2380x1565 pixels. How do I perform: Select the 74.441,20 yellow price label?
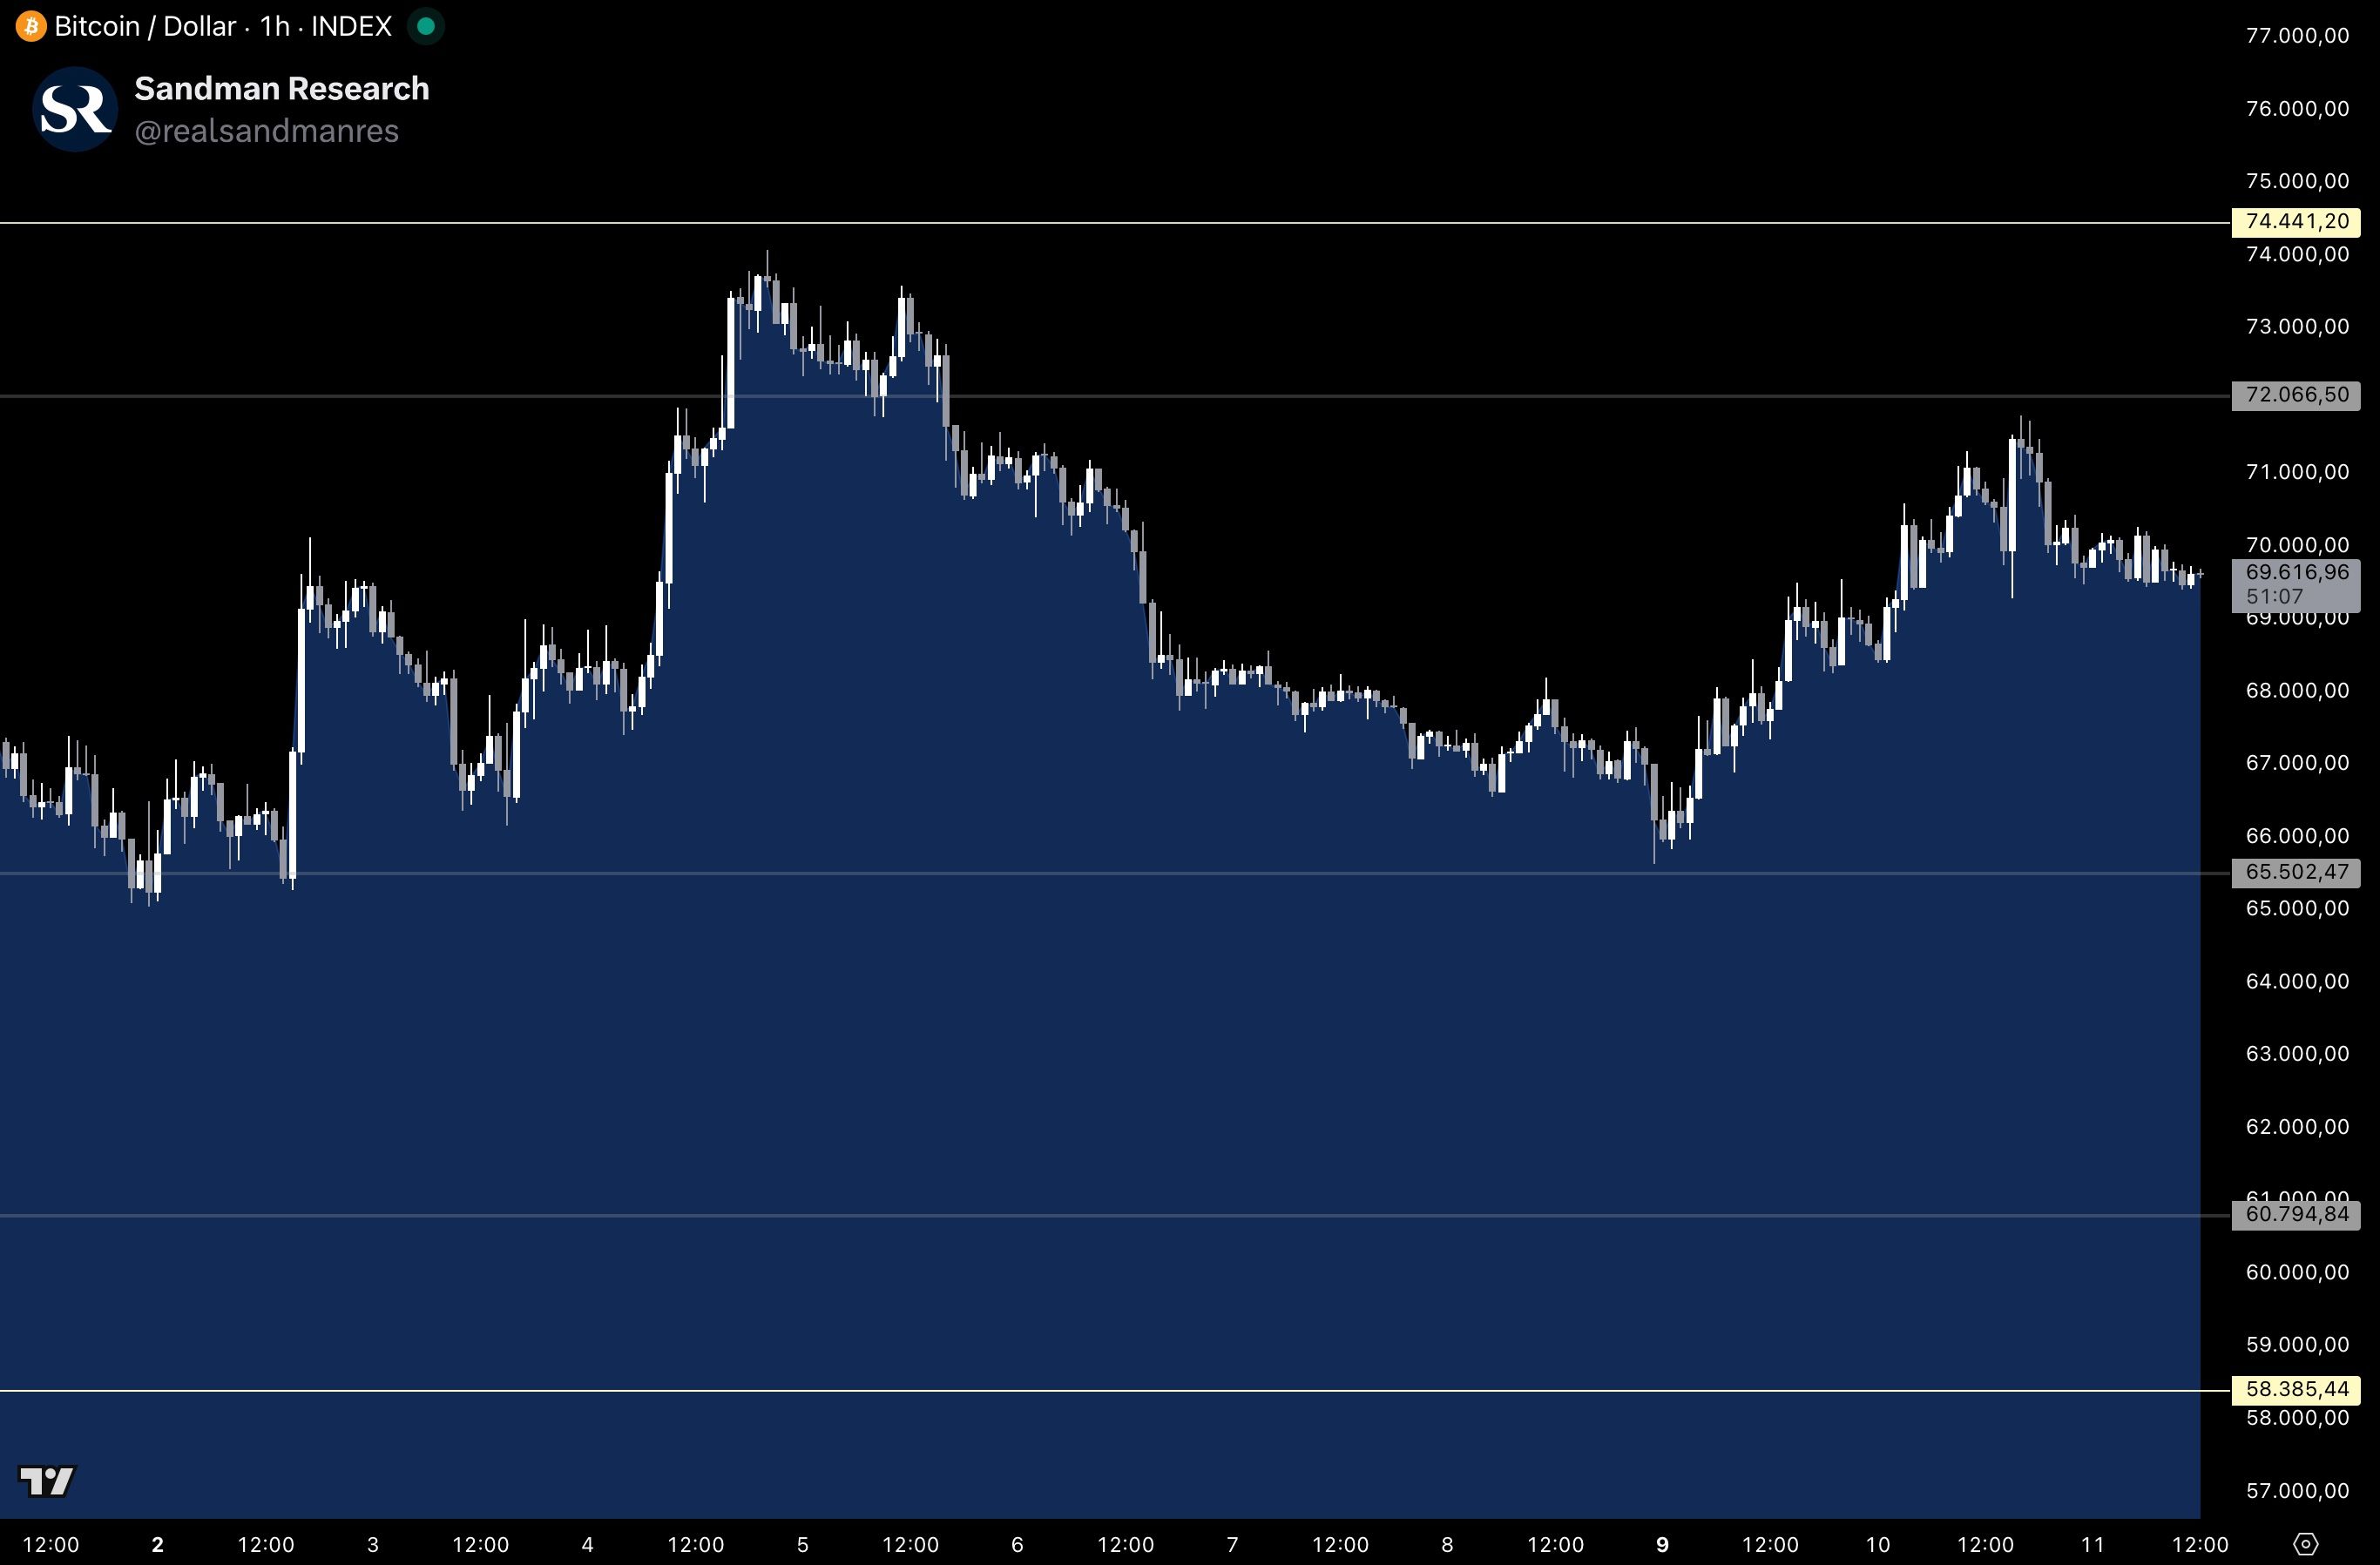2296,221
